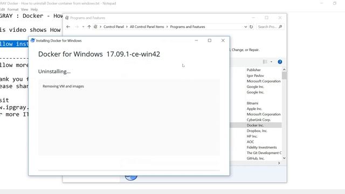Click the Docker whale icon in installer title bar

[33, 40]
